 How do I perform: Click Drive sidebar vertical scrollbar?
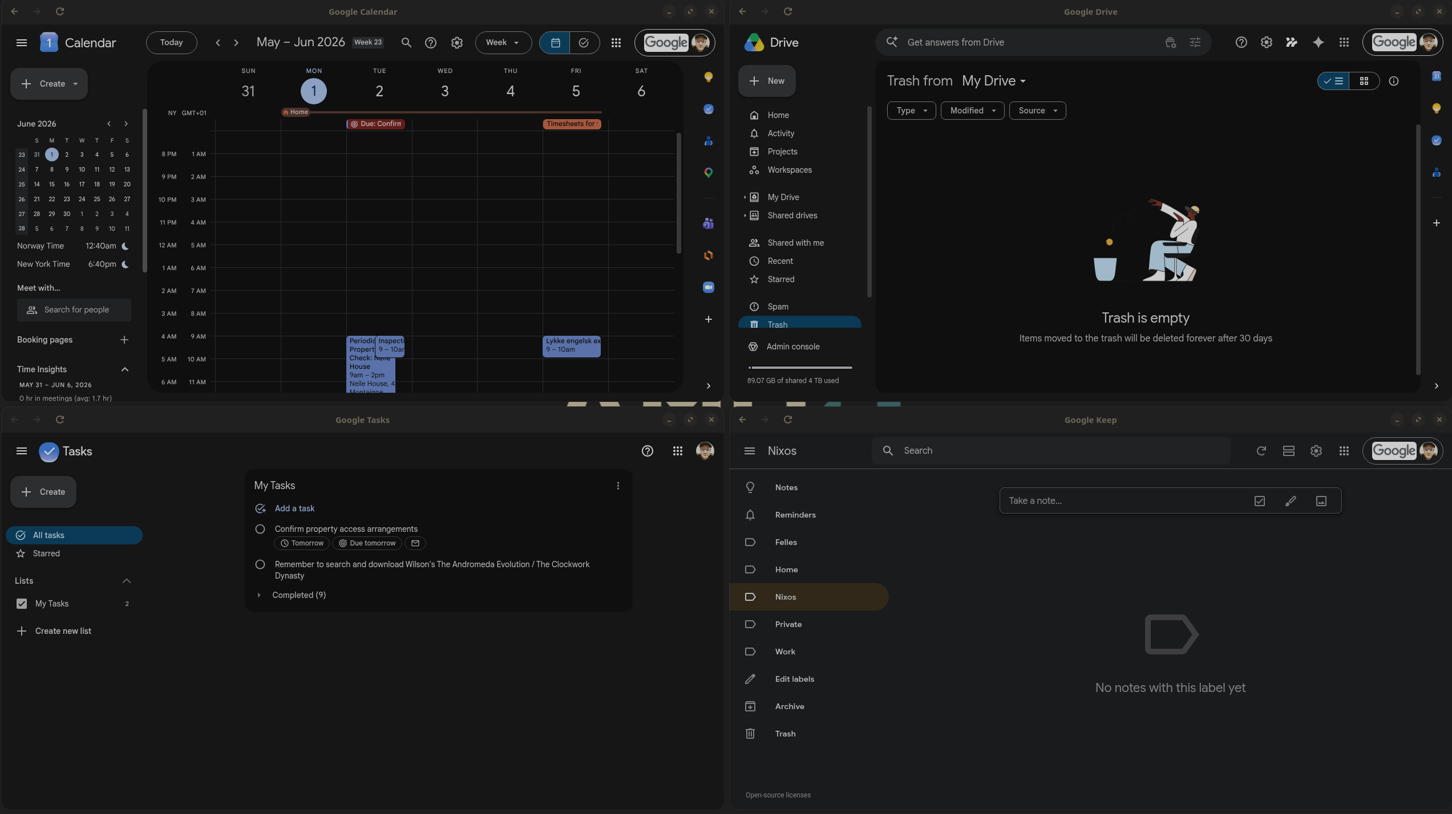[x=869, y=202]
